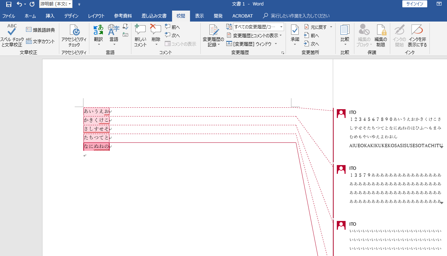Click the second ITO comment avatar
The image size is (447, 256).
coord(341,169)
